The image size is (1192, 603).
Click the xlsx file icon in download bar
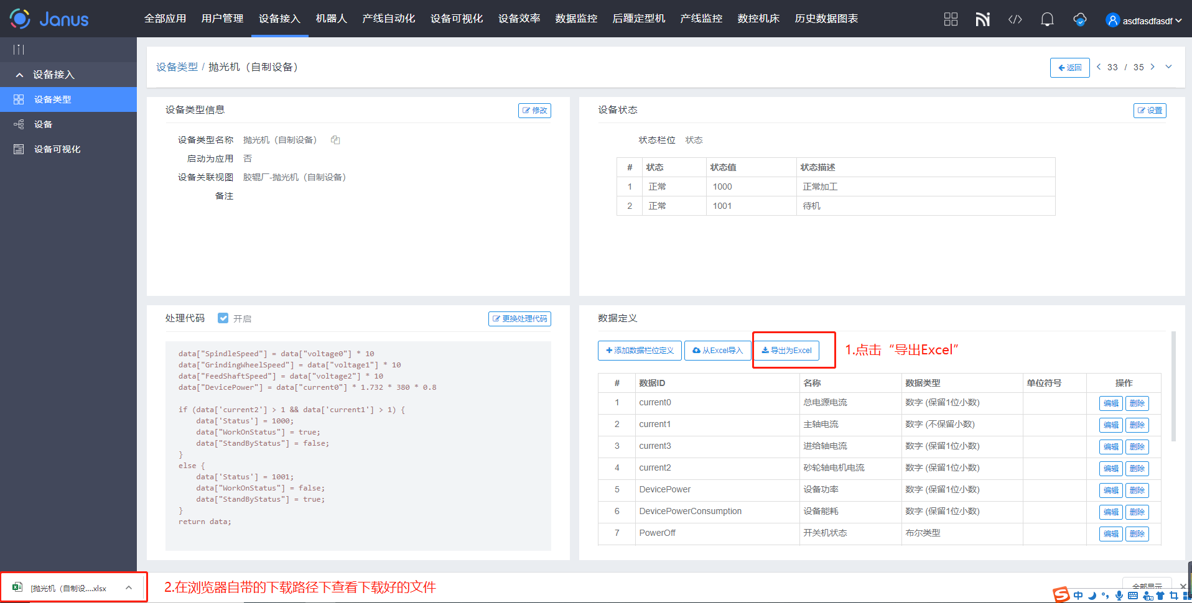pyautogui.click(x=17, y=587)
